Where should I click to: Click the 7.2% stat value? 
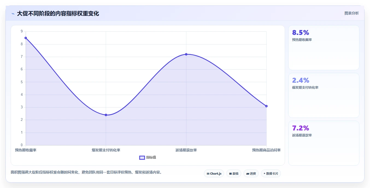[x=301, y=128]
